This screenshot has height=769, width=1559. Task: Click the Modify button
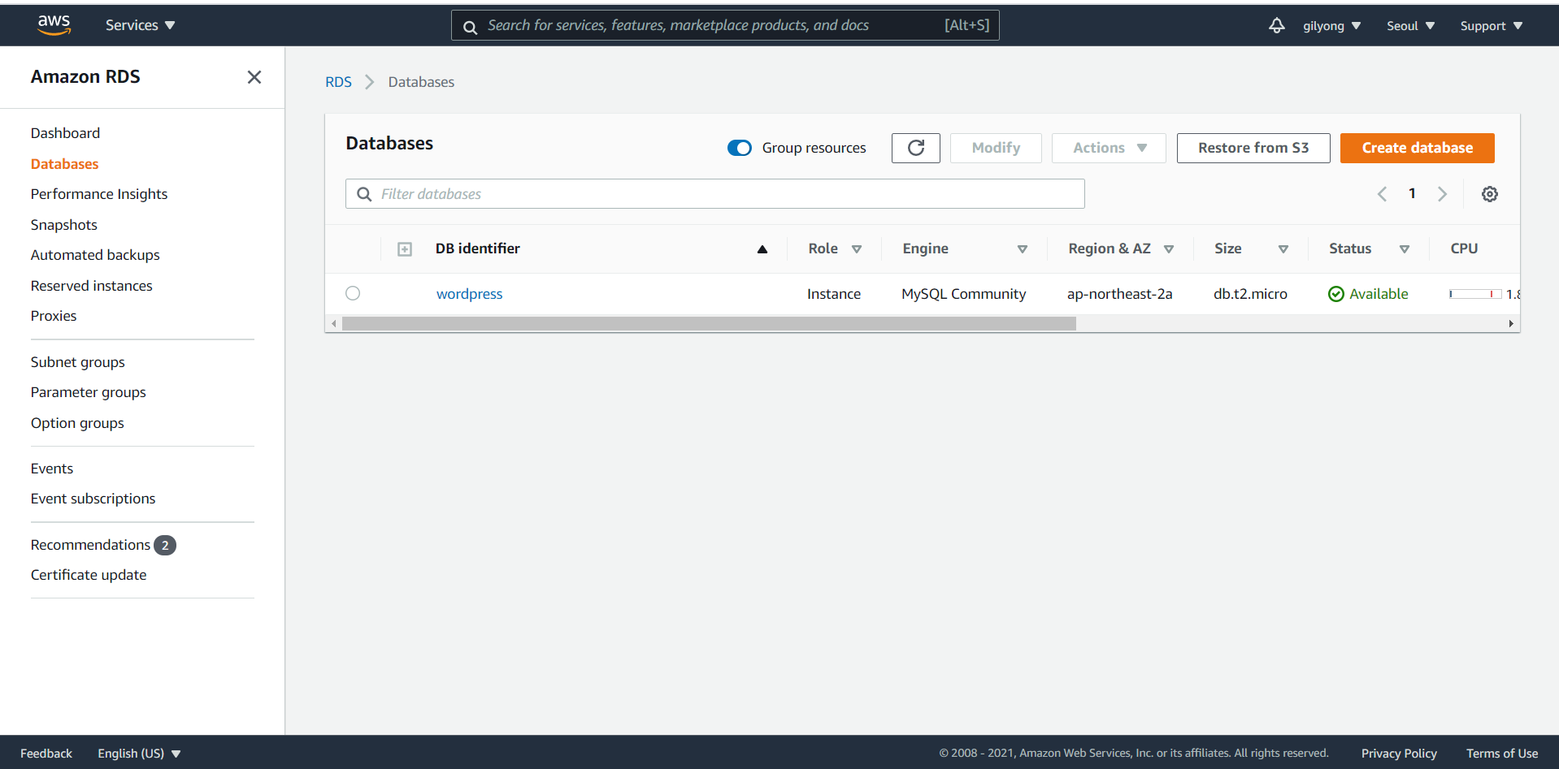pyautogui.click(x=996, y=148)
